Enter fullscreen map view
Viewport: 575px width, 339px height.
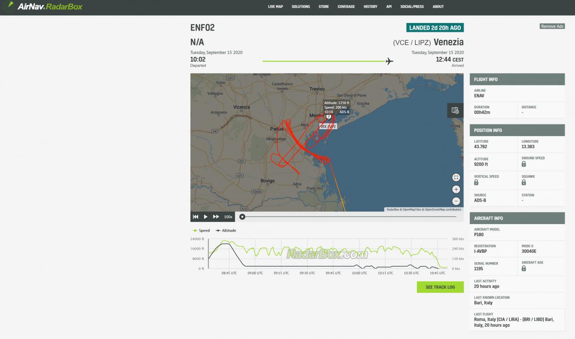[456, 177]
